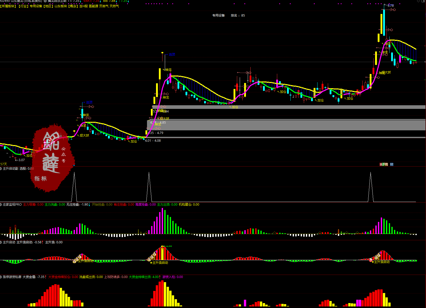426x308 pixels.
Task: Click the 9.78 high price marker
Action: tap(390, 5)
